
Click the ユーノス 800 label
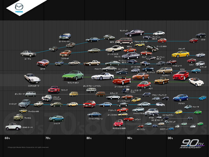point(161,46)
